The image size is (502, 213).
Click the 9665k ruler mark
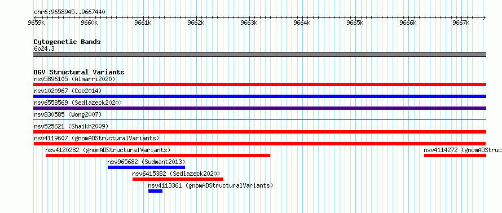(x=355, y=23)
